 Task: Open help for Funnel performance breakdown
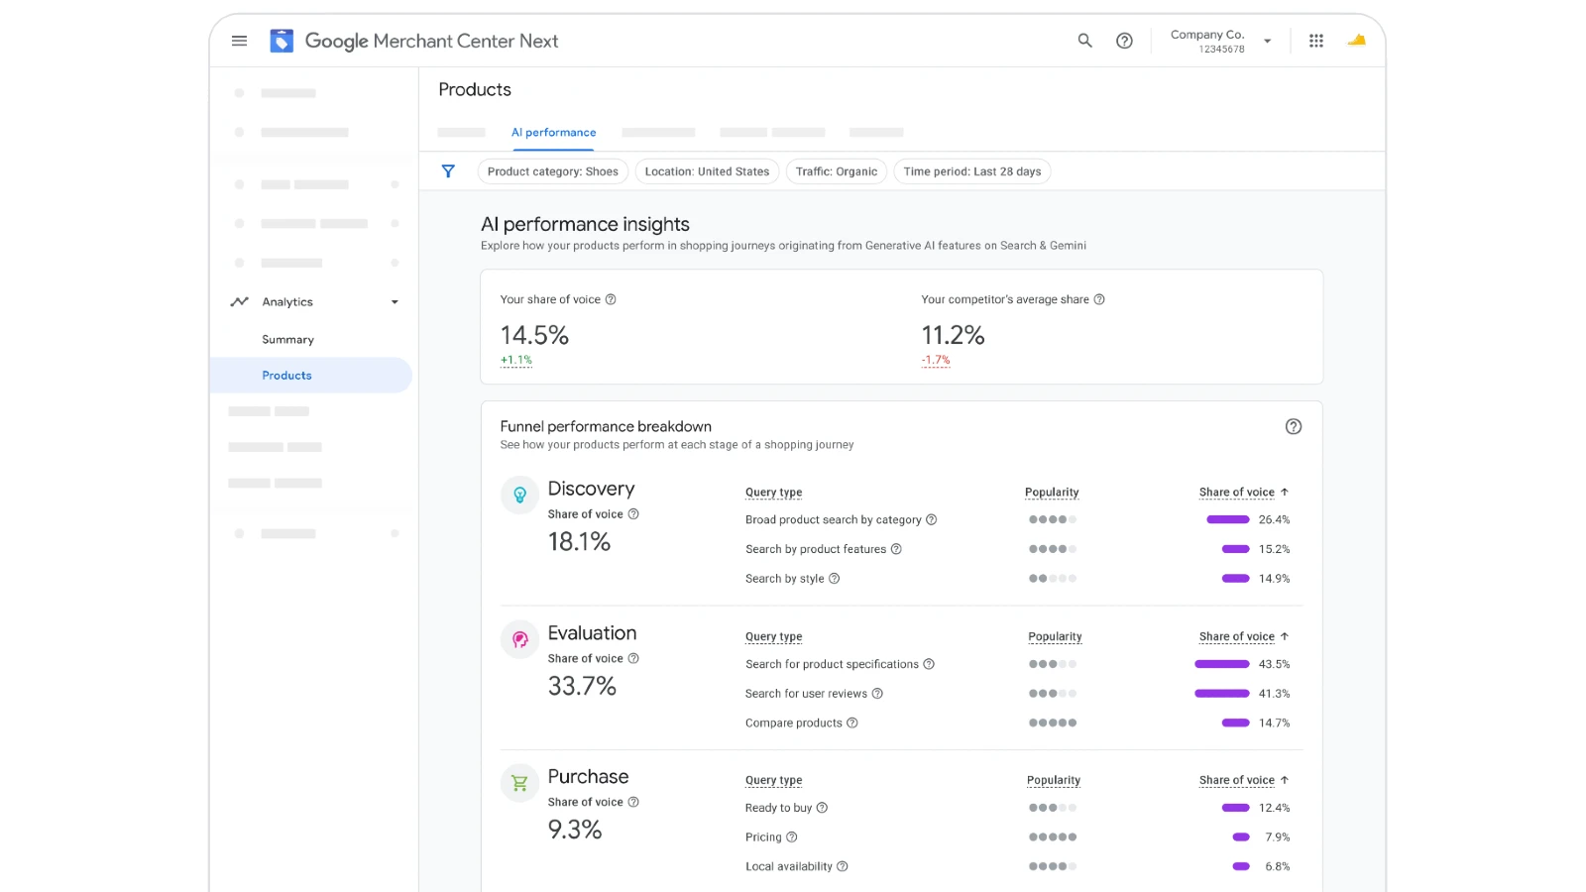(1294, 426)
